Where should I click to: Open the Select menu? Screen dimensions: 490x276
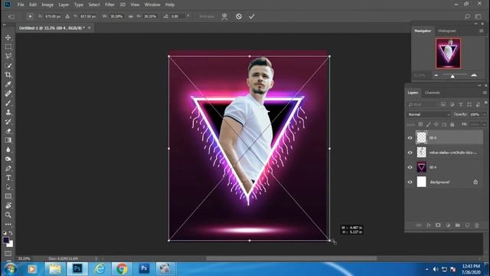(93, 5)
